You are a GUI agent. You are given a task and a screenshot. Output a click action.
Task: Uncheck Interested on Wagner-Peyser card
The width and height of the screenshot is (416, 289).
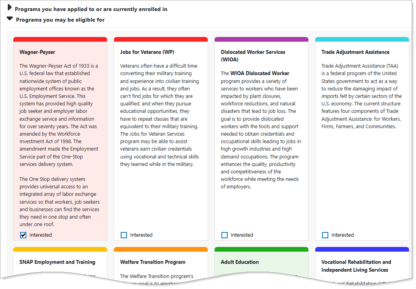coord(23,235)
